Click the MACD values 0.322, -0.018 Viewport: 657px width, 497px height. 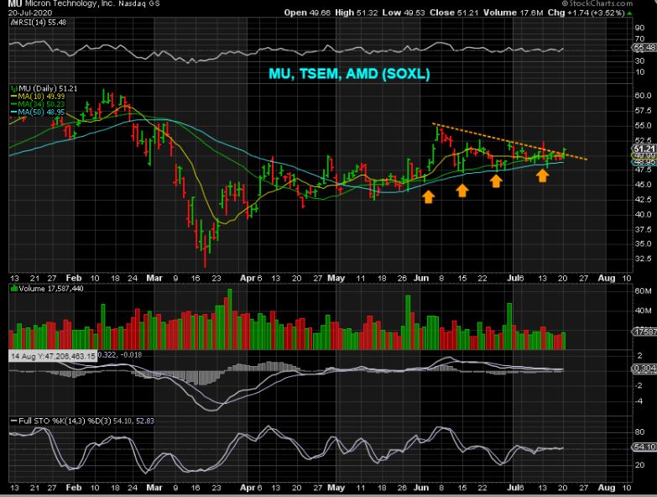tap(120, 355)
